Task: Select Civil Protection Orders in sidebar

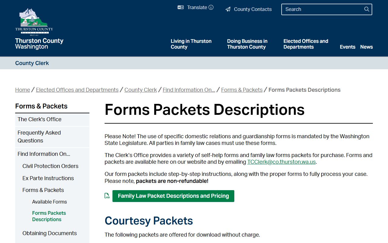Action: tap(50, 166)
